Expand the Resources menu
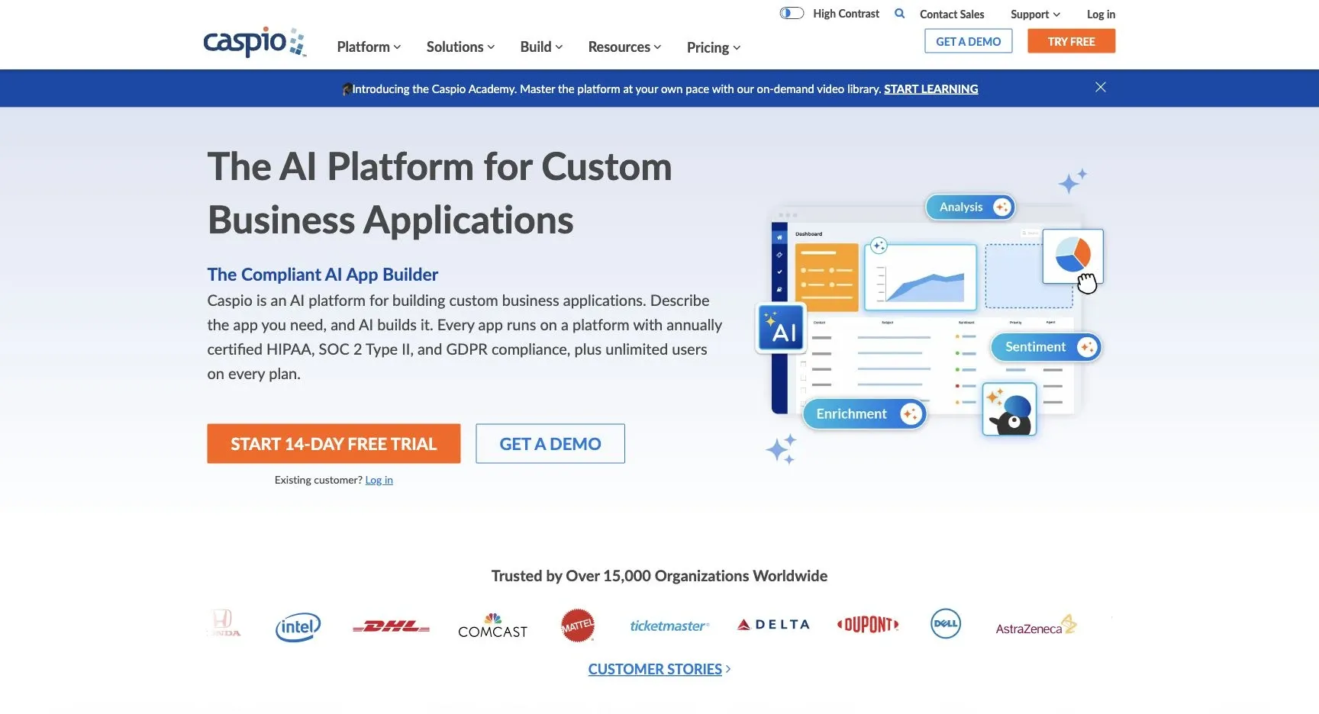The image size is (1319, 714). pyautogui.click(x=624, y=47)
